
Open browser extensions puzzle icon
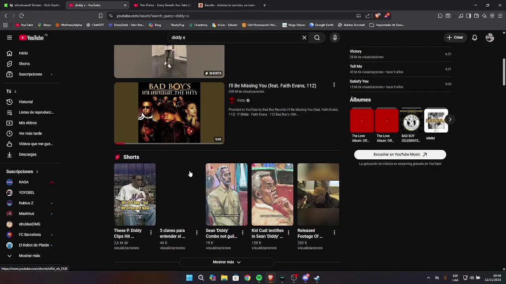[440, 16]
